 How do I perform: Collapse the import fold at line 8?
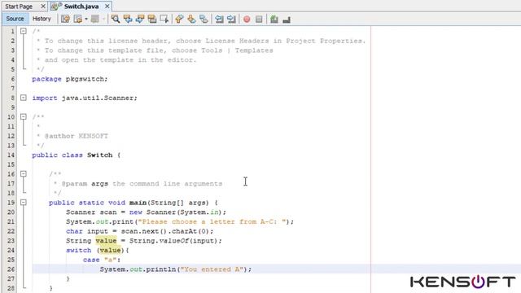[24, 98]
